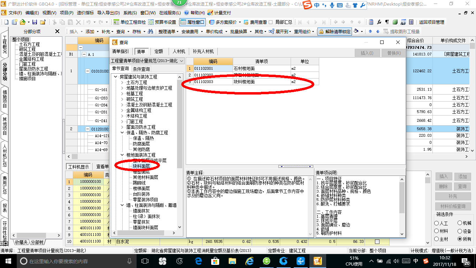Click the blue floppy save icon
This screenshot has width=476, height=268.
(35, 22)
